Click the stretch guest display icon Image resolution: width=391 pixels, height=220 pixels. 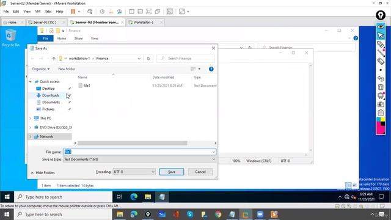[x=182, y=12]
